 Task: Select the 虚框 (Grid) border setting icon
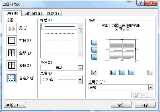pos(12,65)
